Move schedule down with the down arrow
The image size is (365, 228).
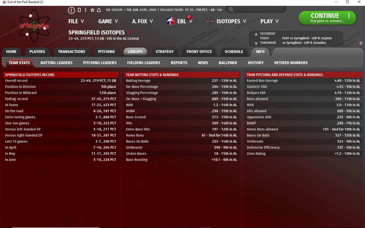click(x=256, y=43)
